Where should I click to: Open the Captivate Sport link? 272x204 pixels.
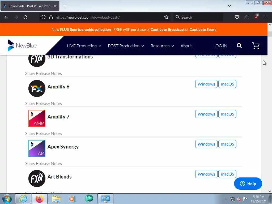pyautogui.click(x=202, y=29)
